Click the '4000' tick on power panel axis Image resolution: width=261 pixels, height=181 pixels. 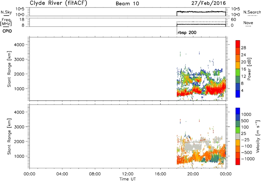19,45
